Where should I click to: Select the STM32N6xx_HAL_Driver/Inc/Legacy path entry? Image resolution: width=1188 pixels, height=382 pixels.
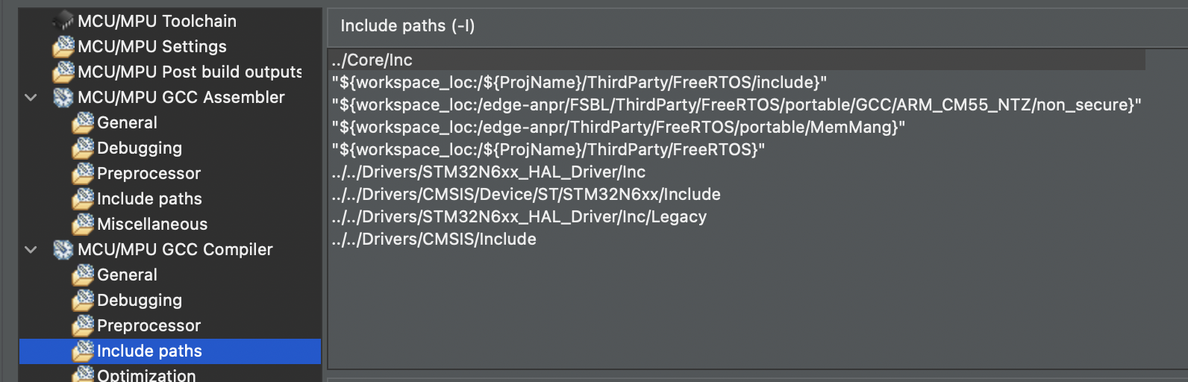pos(519,216)
